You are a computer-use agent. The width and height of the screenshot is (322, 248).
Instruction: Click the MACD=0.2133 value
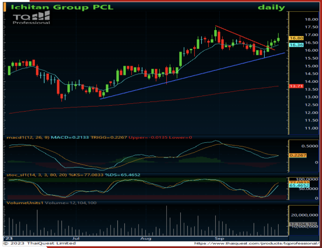point(70,137)
